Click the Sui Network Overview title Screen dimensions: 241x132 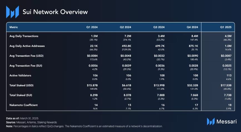click(x=55, y=12)
